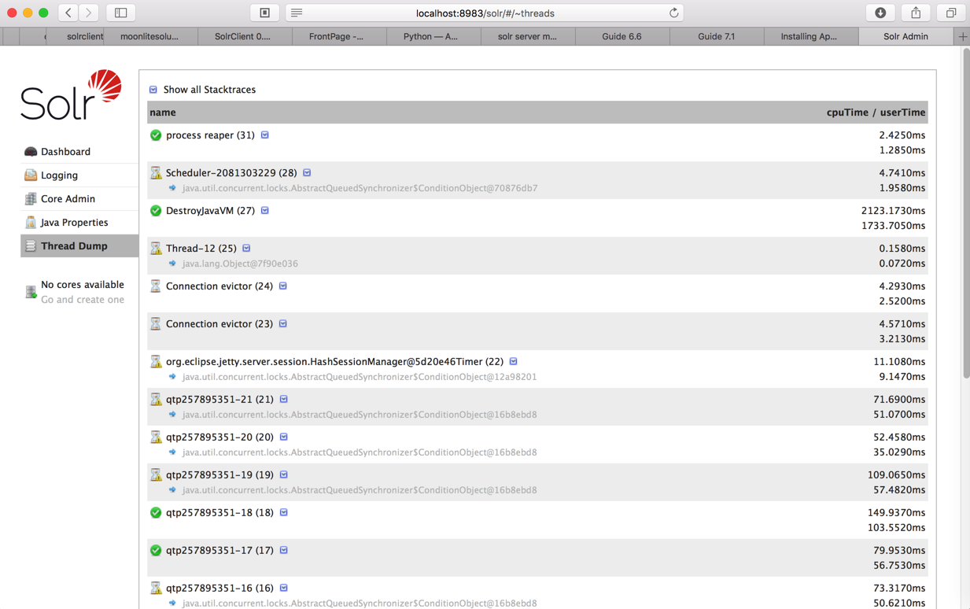
Task: Click green runnable icon of process reaper
Action: (x=156, y=135)
